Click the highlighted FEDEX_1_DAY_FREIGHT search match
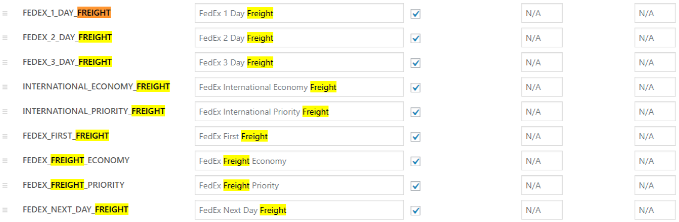The image size is (679, 222). point(94,13)
